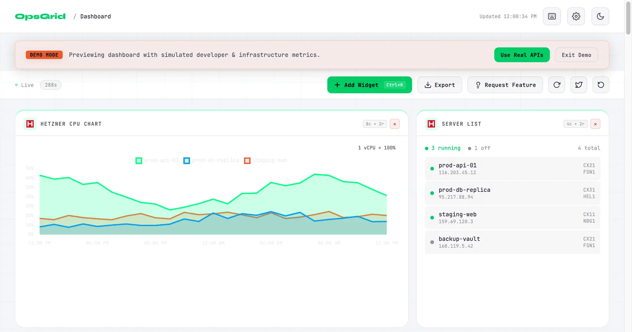The height and width of the screenshot is (332, 632).
Task: Click IP address 116.203.45.12
Action: [x=457, y=172]
